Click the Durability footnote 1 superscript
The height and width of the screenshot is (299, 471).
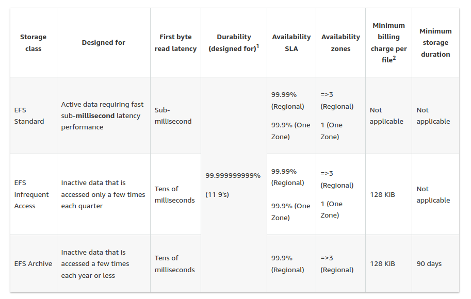(257, 46)
